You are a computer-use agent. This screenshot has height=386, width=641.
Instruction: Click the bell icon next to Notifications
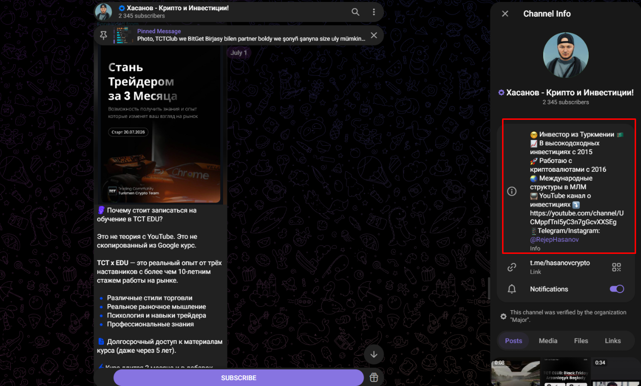click(512, 289)
